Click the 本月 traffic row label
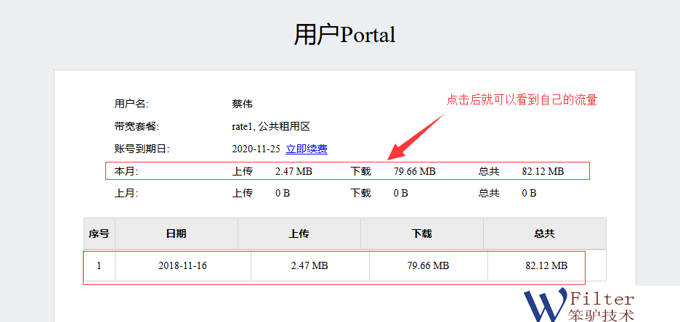 click(126, 171)
